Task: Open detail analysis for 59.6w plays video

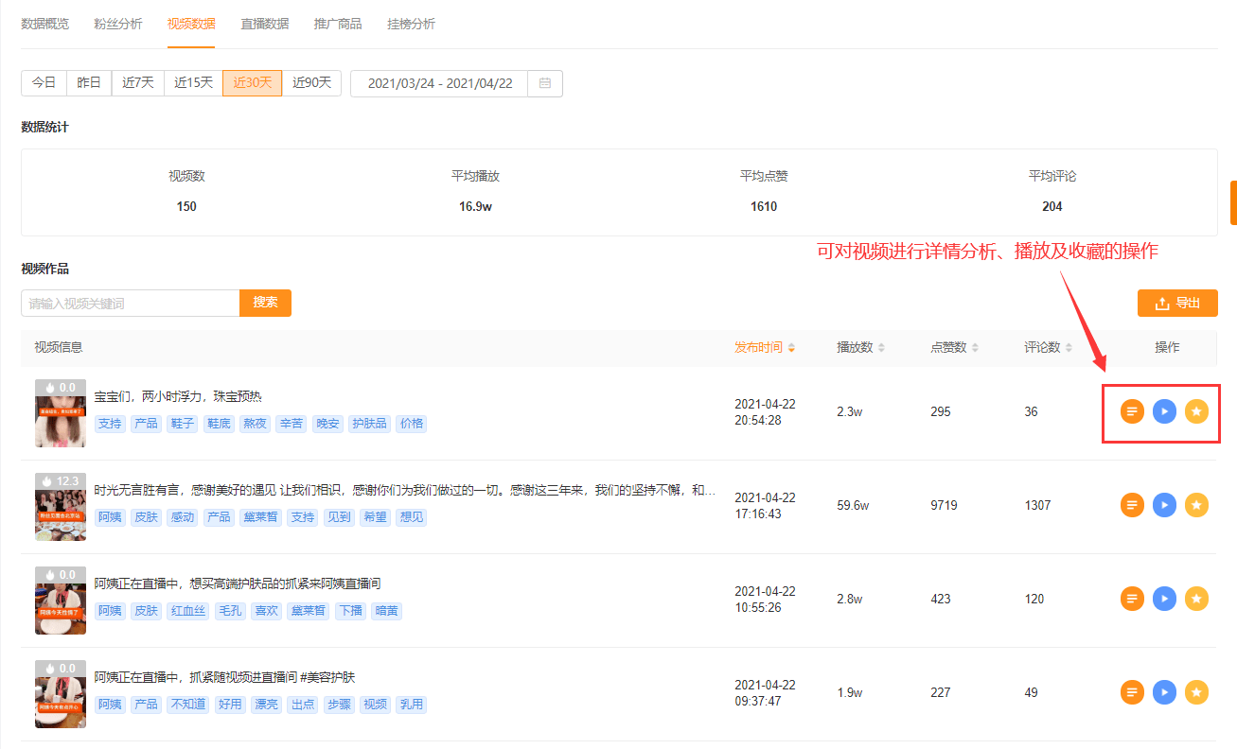Action: [x=1132, y=505]
